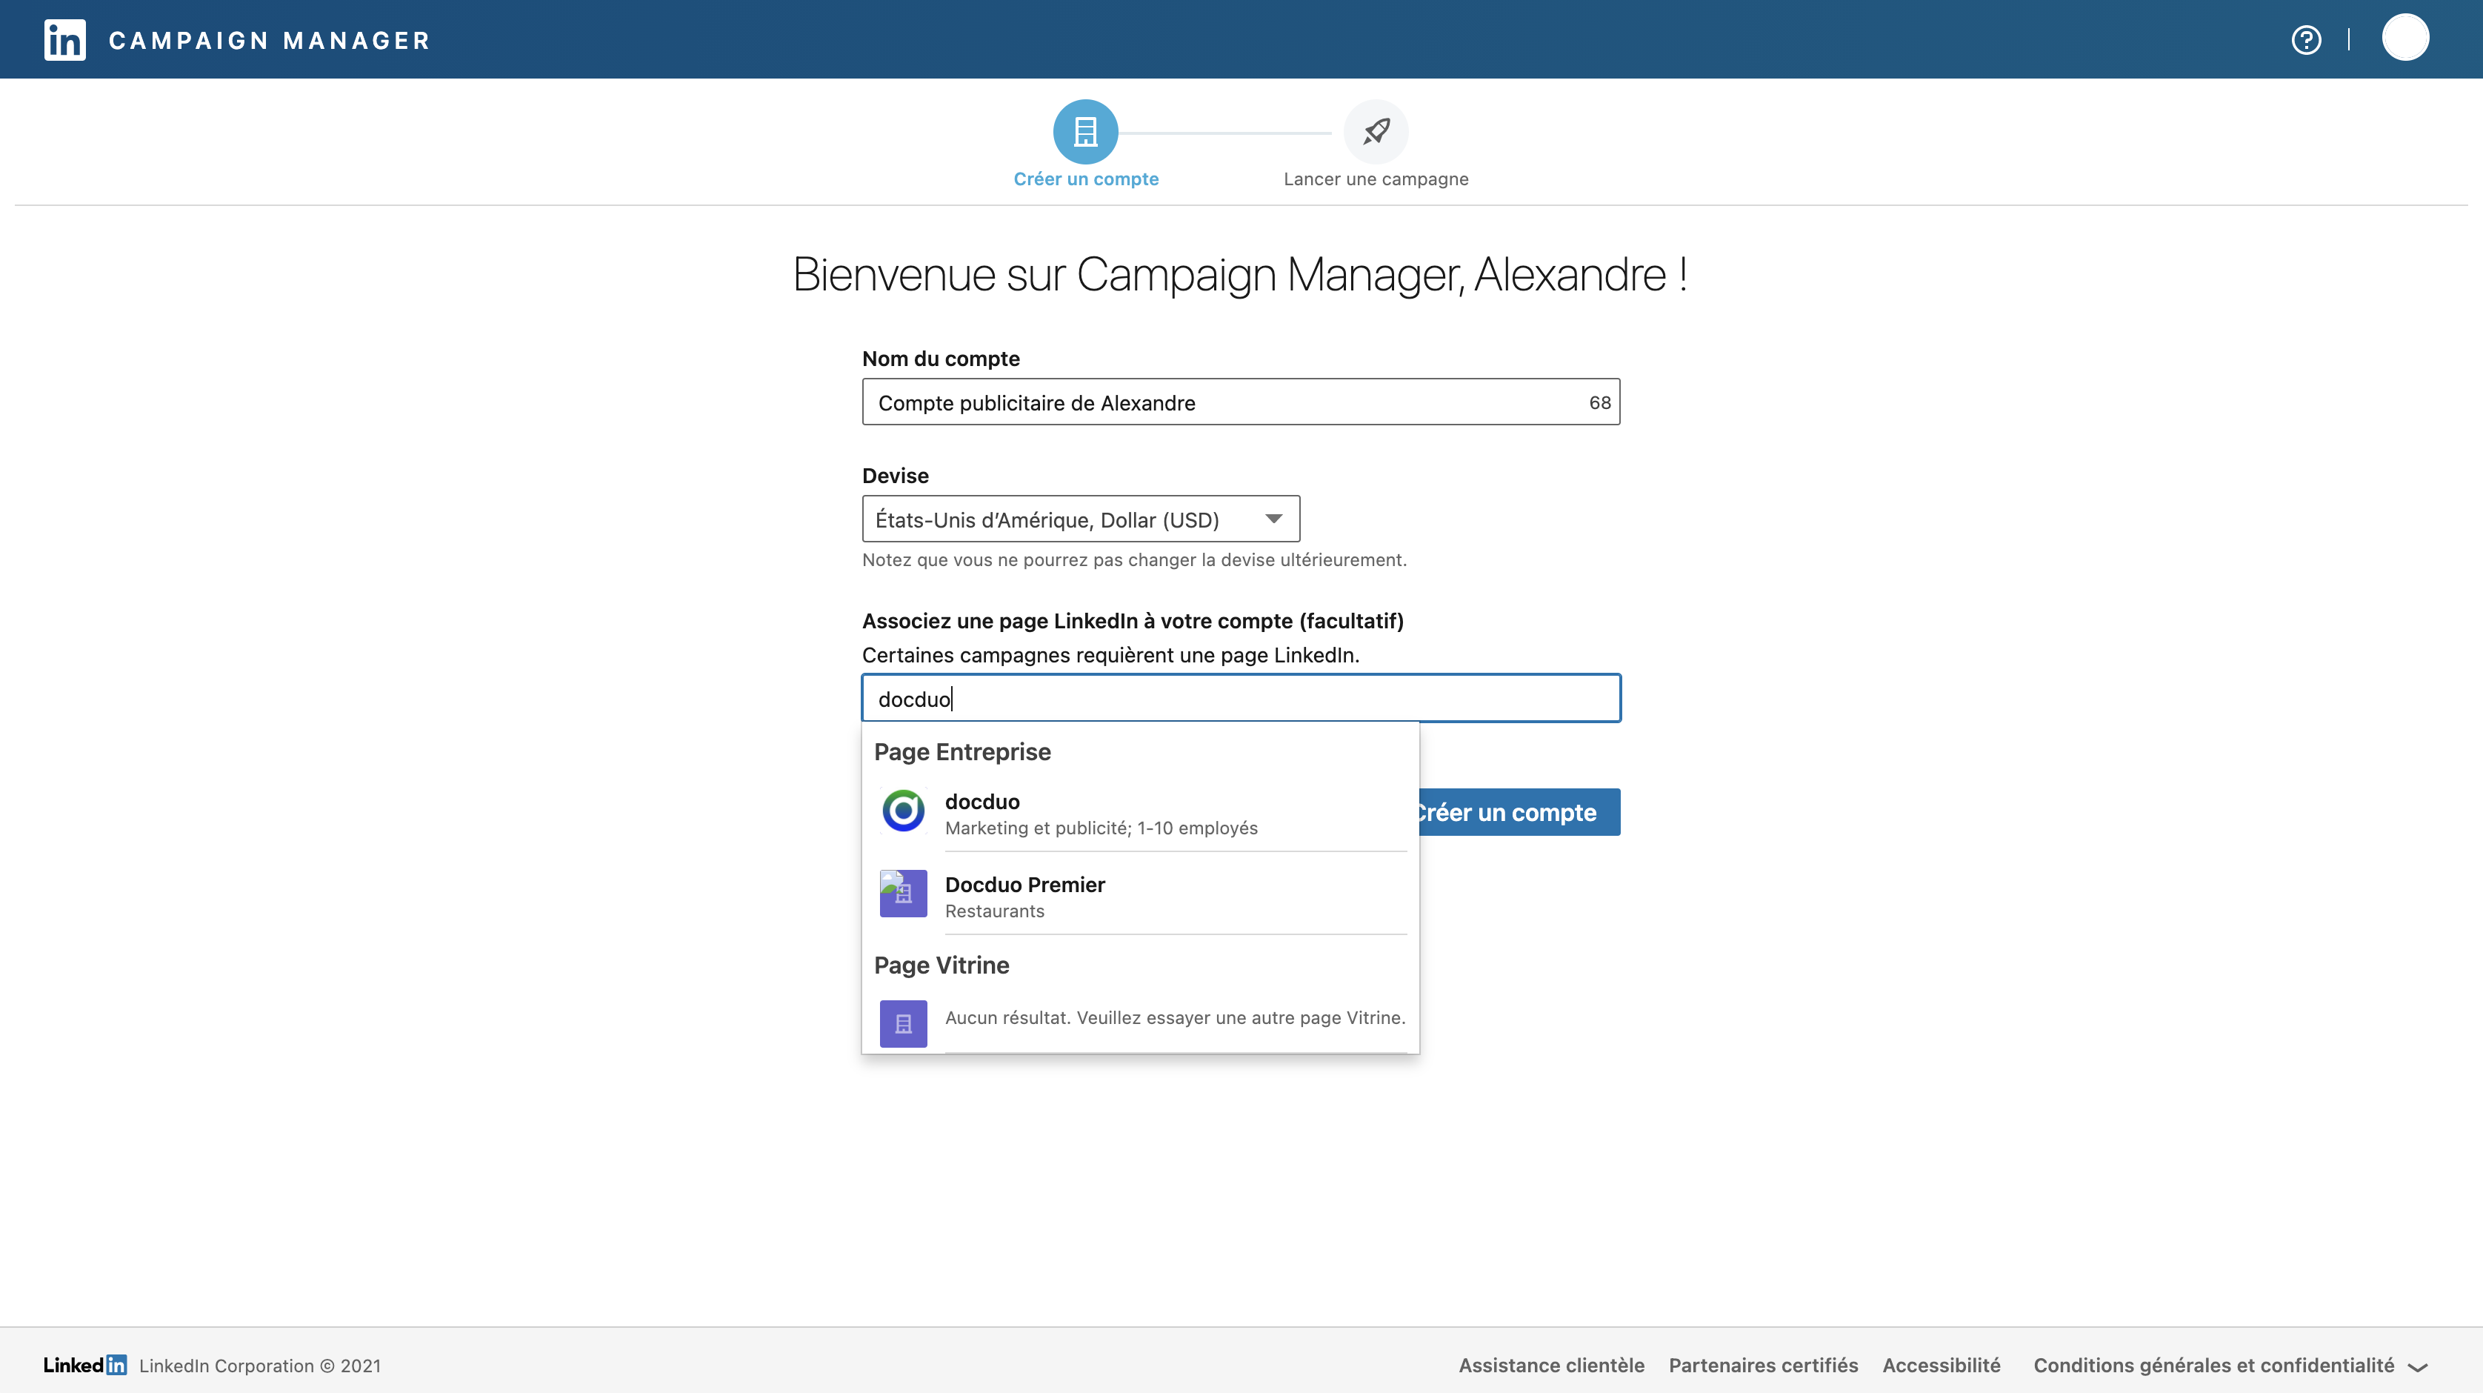
Task: Click the Lancer une campagne rocket icon
Action: [1376, 131]
